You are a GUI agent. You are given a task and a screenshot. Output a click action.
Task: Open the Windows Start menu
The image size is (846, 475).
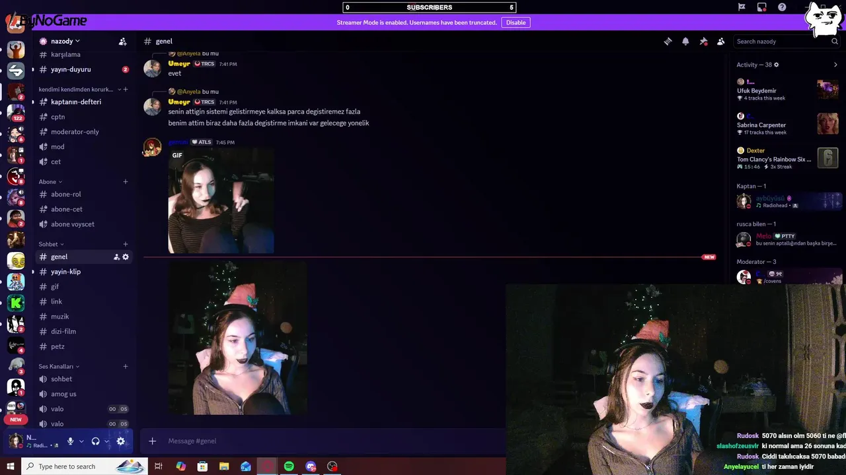pos(10,466)
